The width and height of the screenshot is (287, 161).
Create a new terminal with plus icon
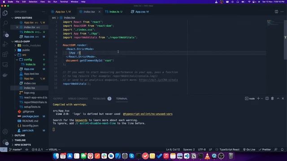[x=258, y=98]
